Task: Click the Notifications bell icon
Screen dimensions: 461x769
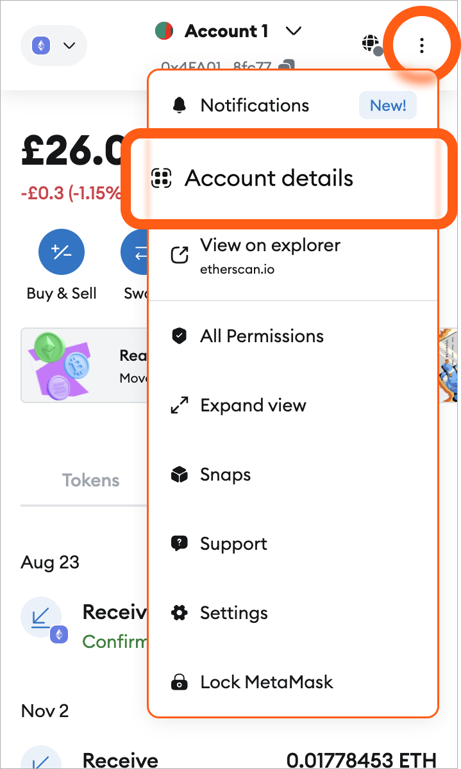Action: (x=180, y=106)
